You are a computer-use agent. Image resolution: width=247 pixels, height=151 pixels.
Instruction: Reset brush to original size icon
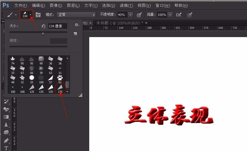(x=43, y=26)
